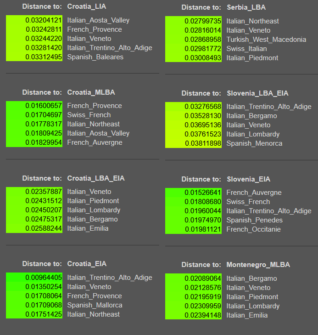The width and height of the screenshot is (318, 335).
Task: Select distance value 0.03811898
Action: point(203,143)
